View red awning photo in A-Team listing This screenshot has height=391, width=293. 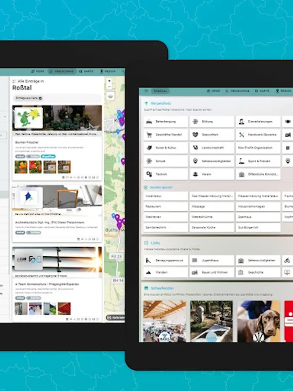64,308
